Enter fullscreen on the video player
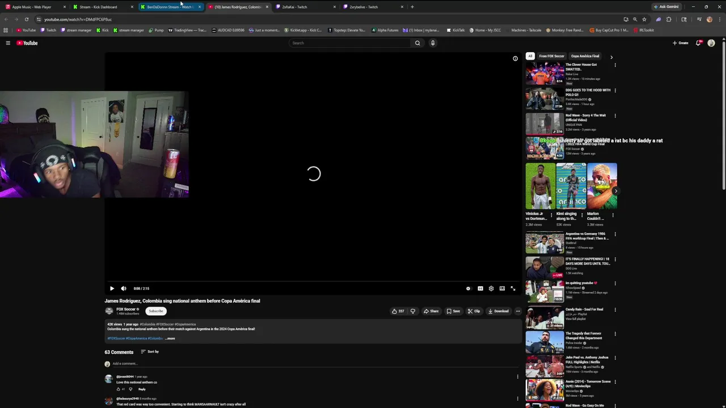The width and height of the screenshot is (726, 408). [513, 288]
